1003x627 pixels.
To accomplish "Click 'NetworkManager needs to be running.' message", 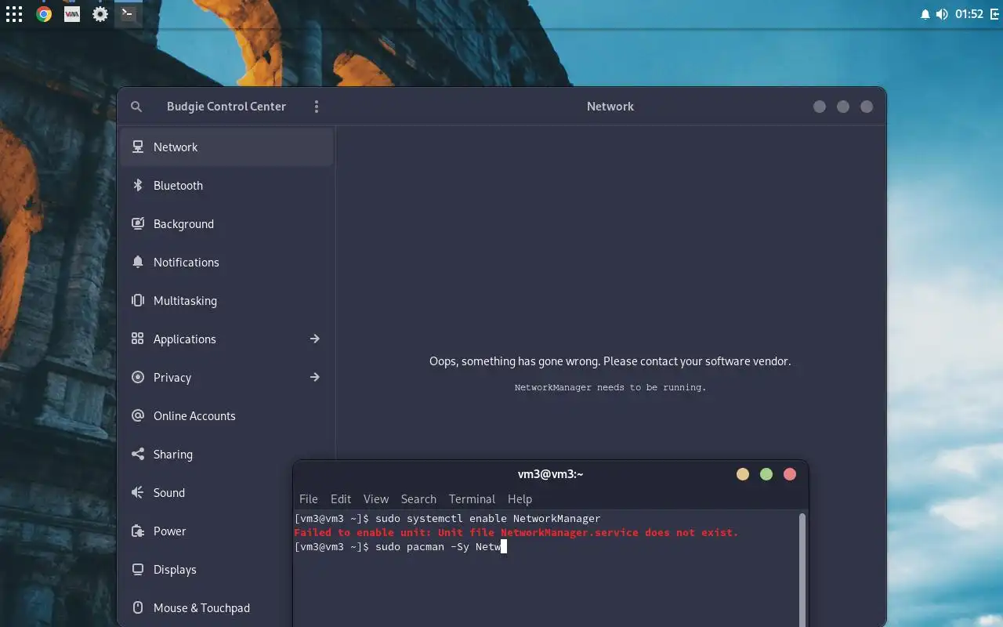I will click(x=610, y=387).
